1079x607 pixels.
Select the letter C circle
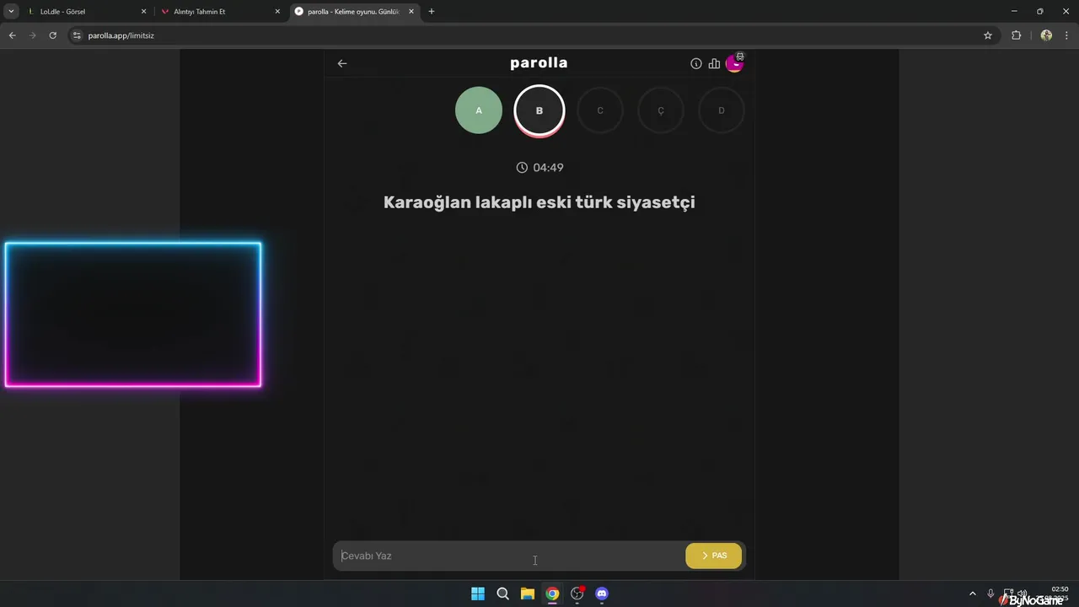(x=600, y=110)
